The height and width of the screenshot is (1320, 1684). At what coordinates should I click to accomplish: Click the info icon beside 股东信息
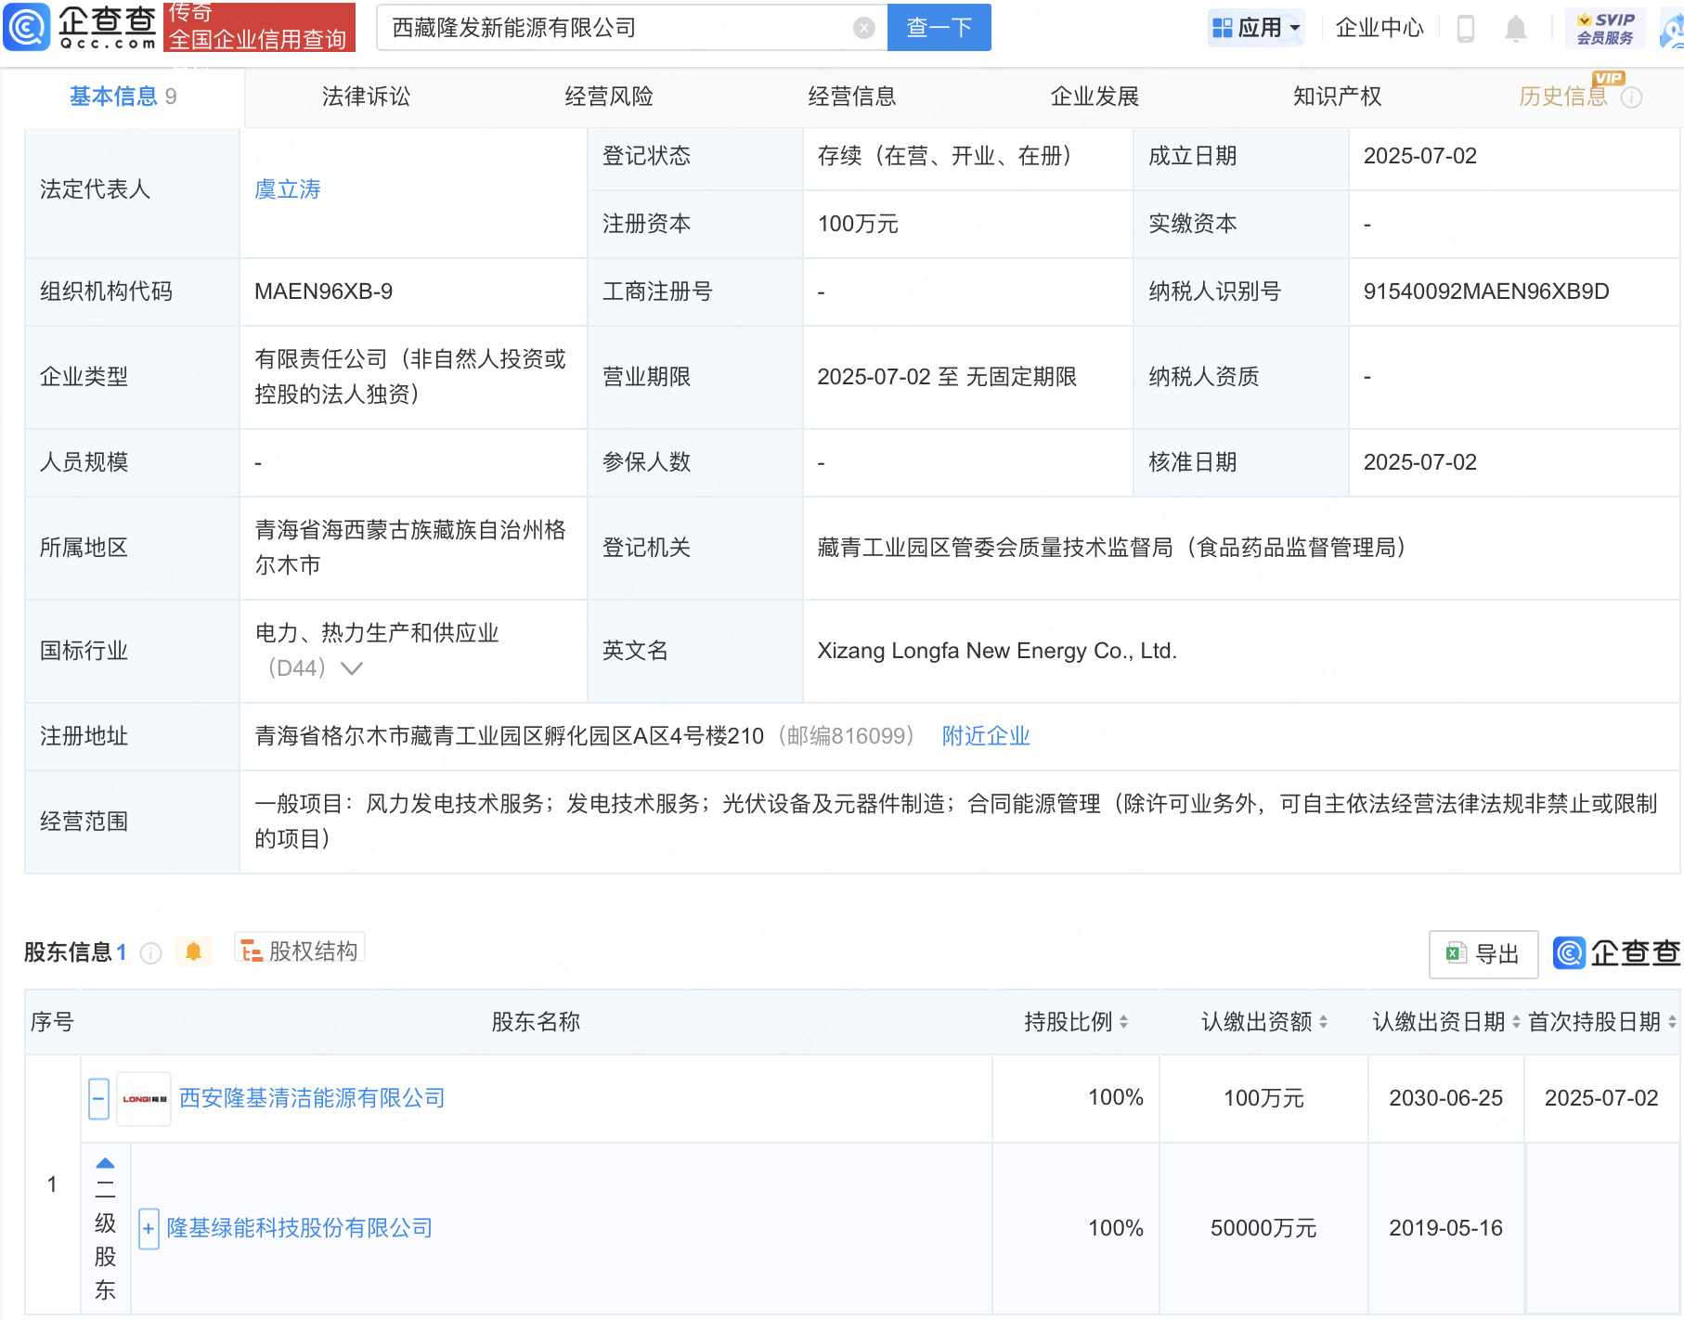point(150,953)
